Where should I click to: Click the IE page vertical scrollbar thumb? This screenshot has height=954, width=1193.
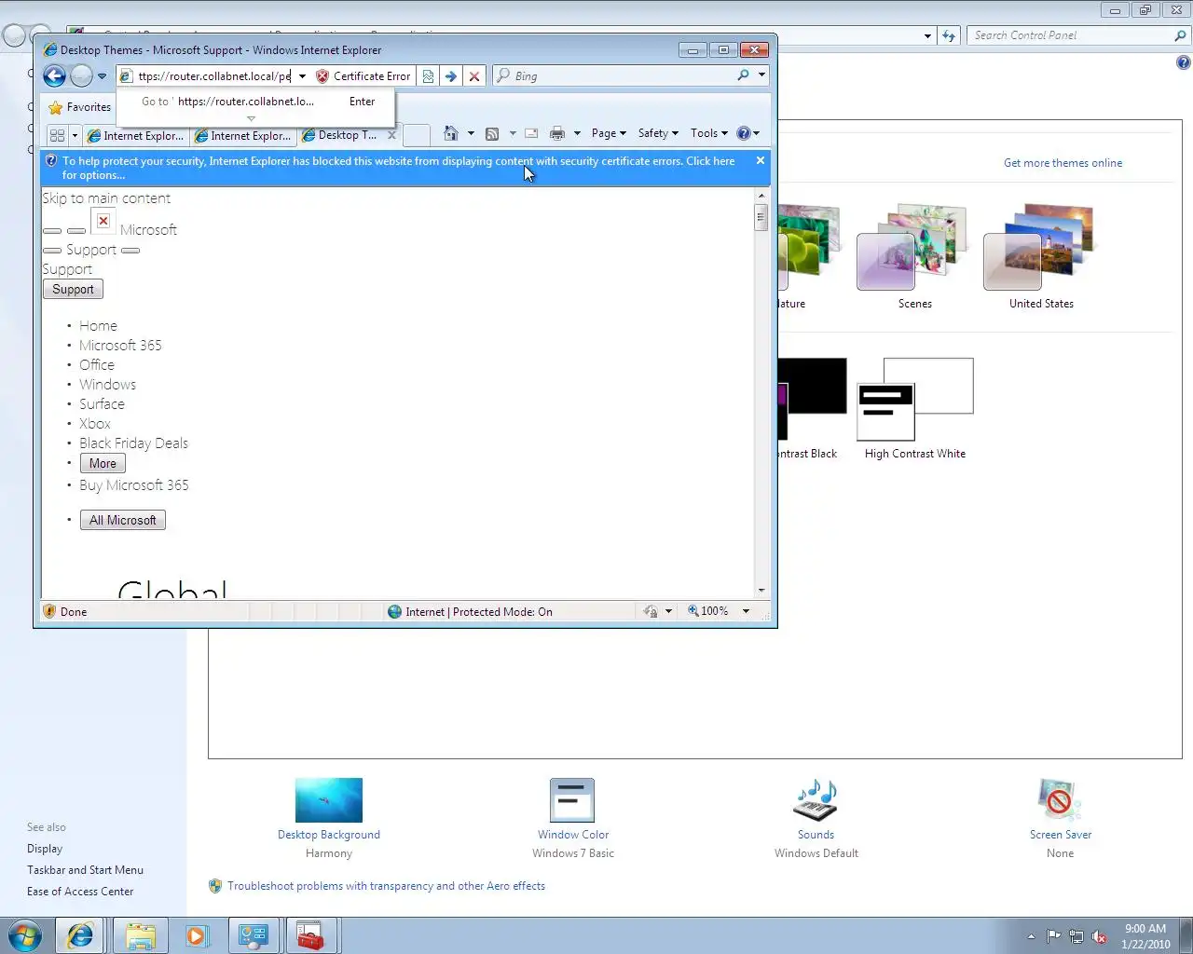[761, 217]
